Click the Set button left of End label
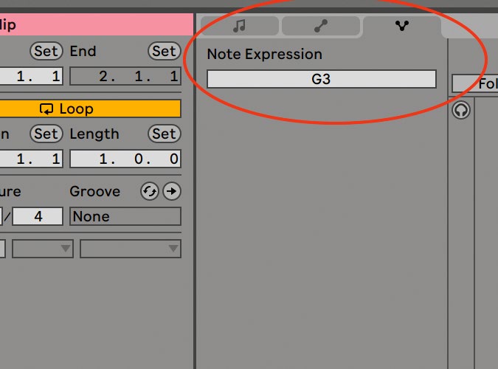Viewport: 498px width, 369px height. [x=46, y=51]
